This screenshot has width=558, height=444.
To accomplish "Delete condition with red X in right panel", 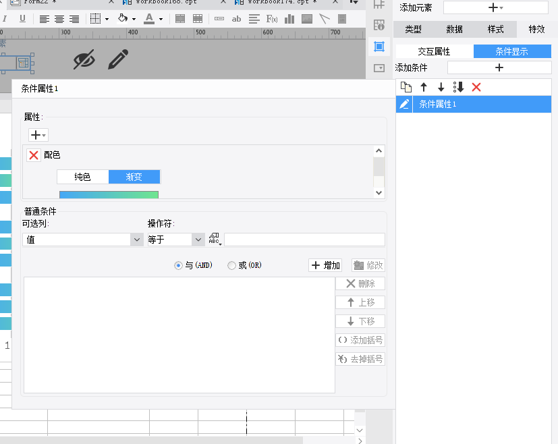I will [x=476, y=87].
